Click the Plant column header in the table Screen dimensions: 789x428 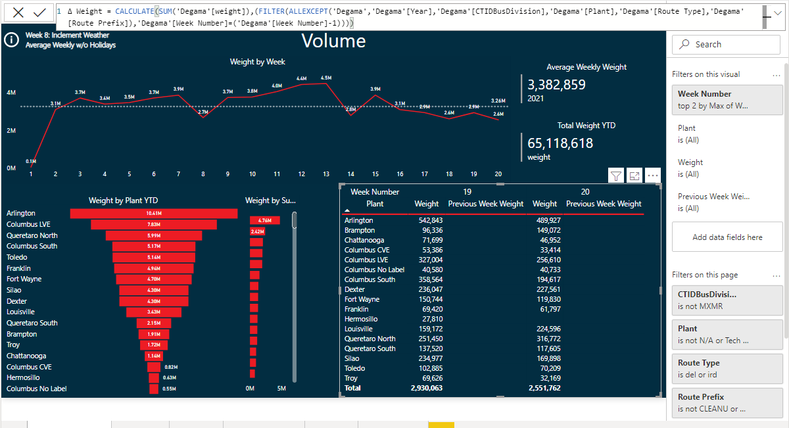(x=375, y=204)
